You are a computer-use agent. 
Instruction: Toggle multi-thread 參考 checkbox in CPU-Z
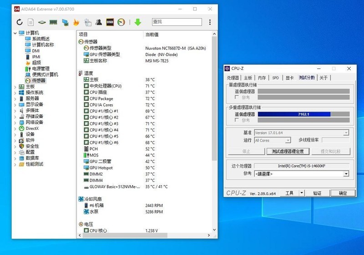tap(237, 120)
